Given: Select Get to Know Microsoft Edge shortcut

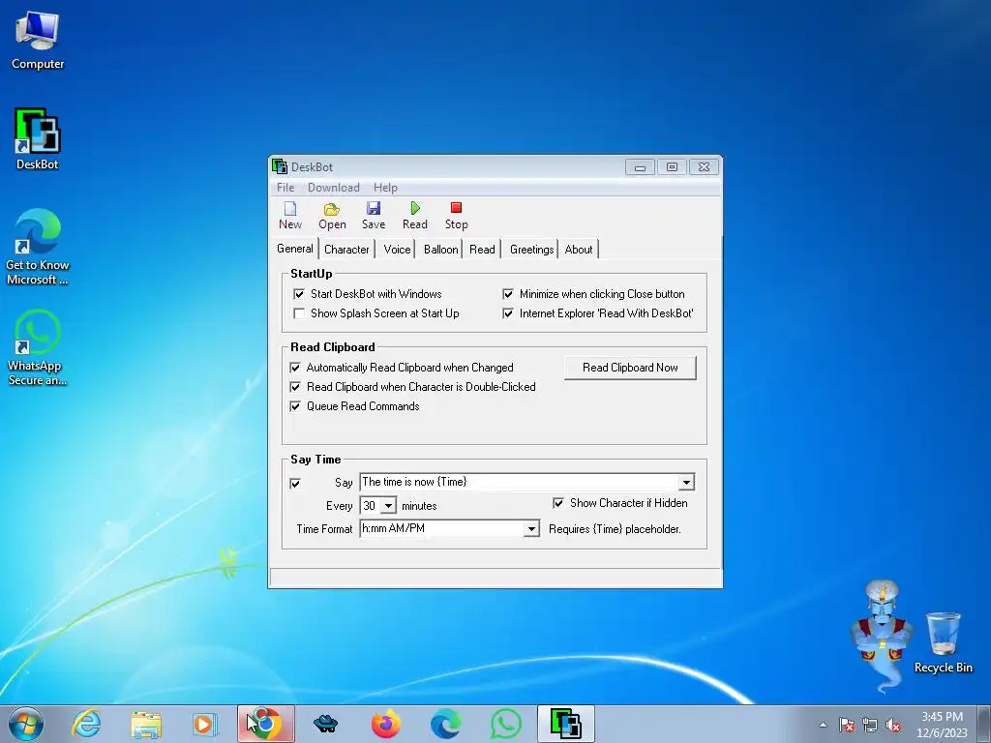Looking at the screenshot, I should [38, 247].
